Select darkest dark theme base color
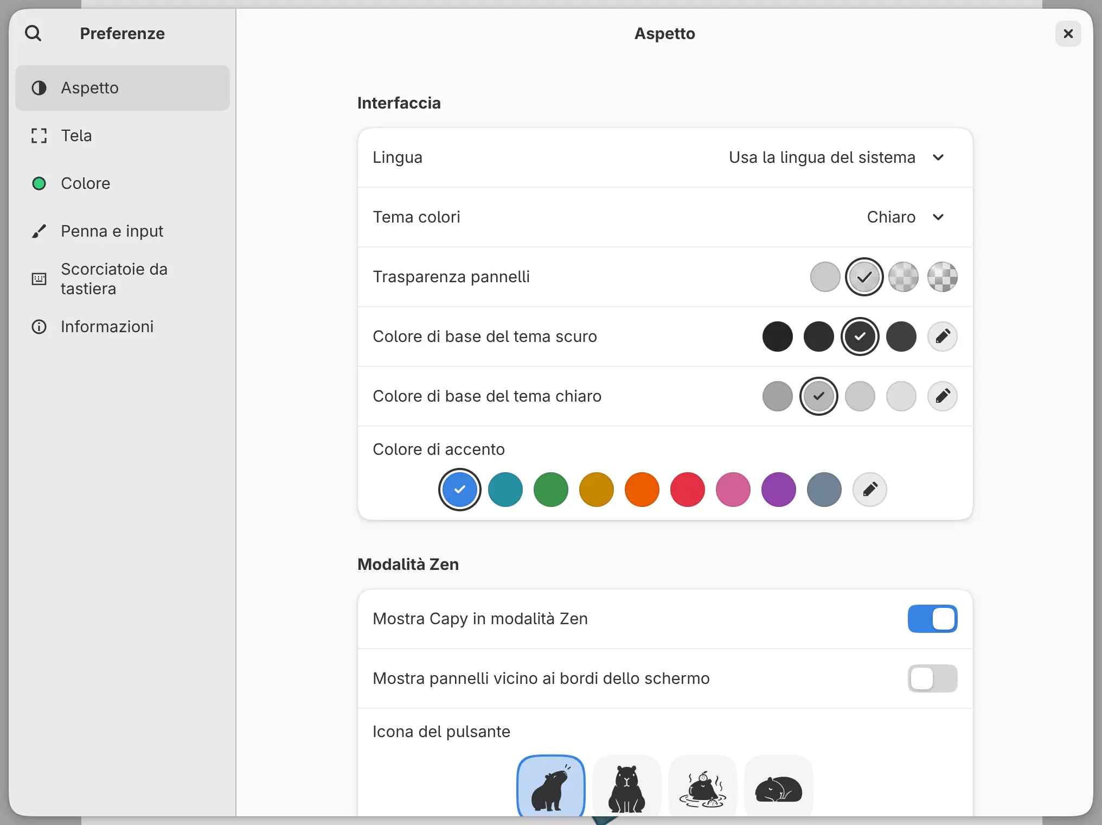The width and height of the screenshot is (1102, 825). [778, 337]
